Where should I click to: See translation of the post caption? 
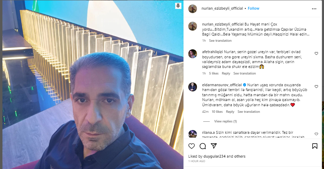point(220,41)
